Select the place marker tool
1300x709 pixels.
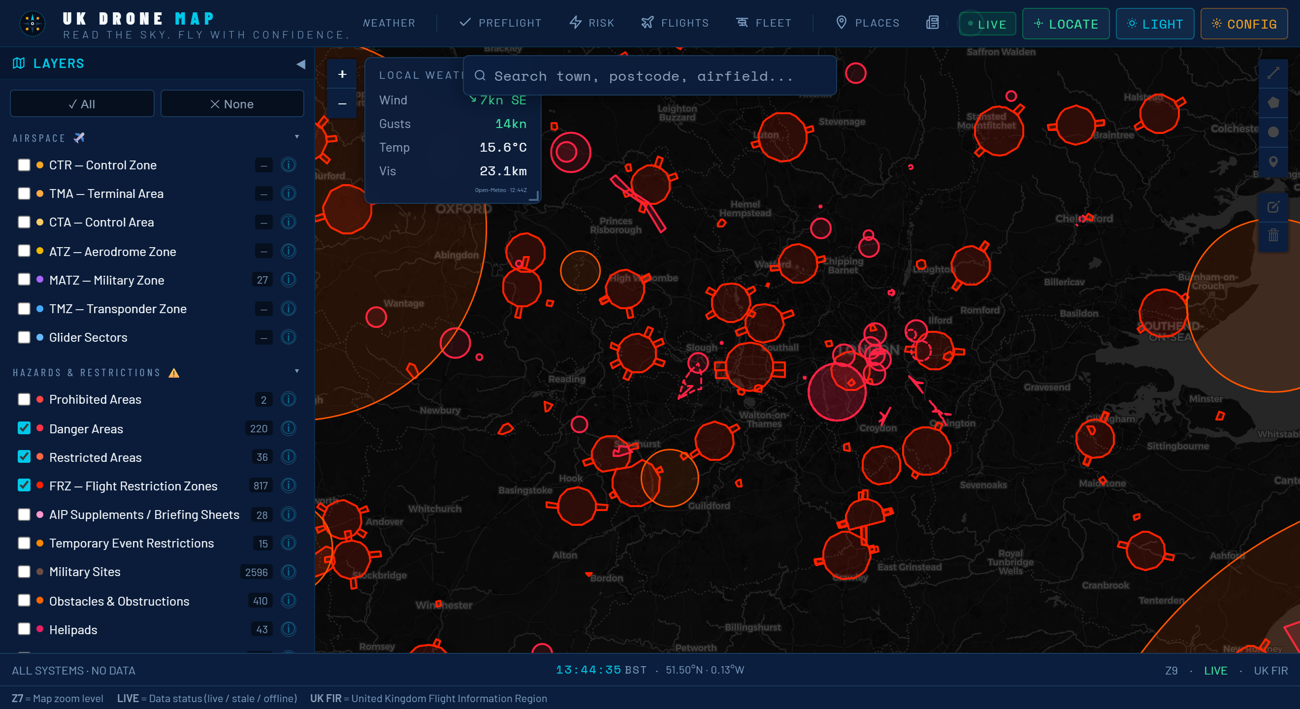[x=1273, y=161]
